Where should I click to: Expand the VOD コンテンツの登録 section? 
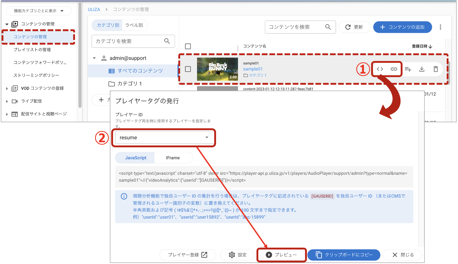click(x=7, y=88)
